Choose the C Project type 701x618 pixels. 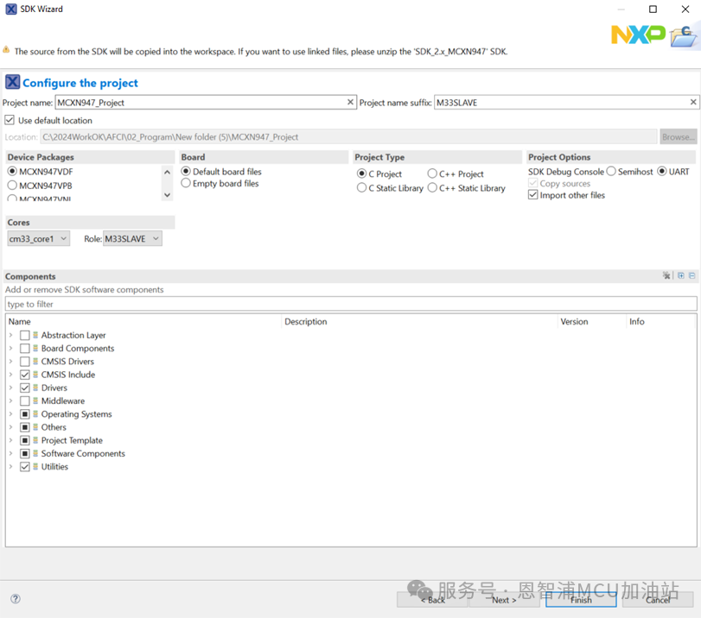pyautogui.click(x=361, y=173)
